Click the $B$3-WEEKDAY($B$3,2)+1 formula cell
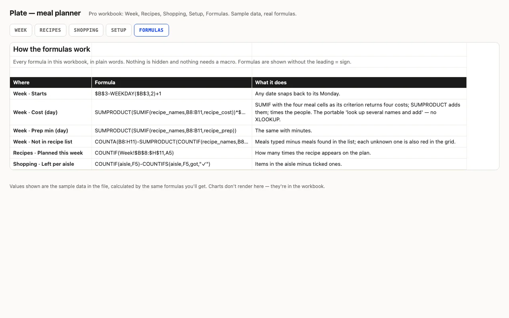Image resolution: width=509 pixels, height=318 pixels. click(x=172, y=94)
